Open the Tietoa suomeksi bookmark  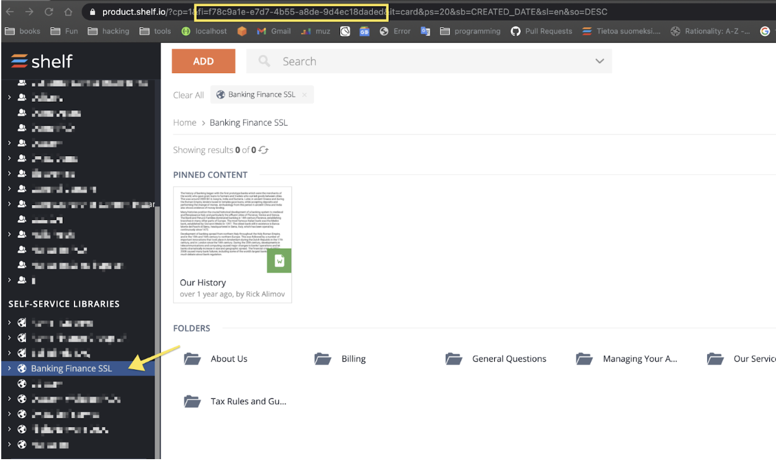[x=621, y=31]
